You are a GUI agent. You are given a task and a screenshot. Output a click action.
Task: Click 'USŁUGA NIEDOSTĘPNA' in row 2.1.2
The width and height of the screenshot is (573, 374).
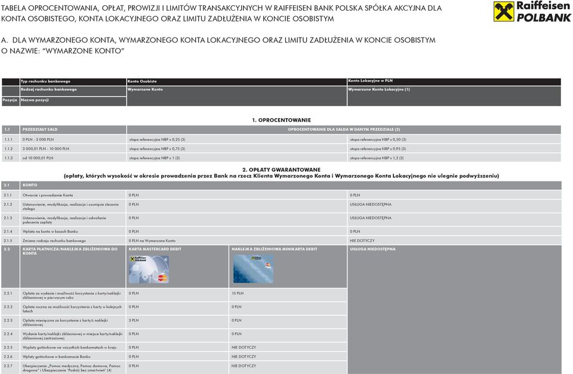(x=371, y=205)
